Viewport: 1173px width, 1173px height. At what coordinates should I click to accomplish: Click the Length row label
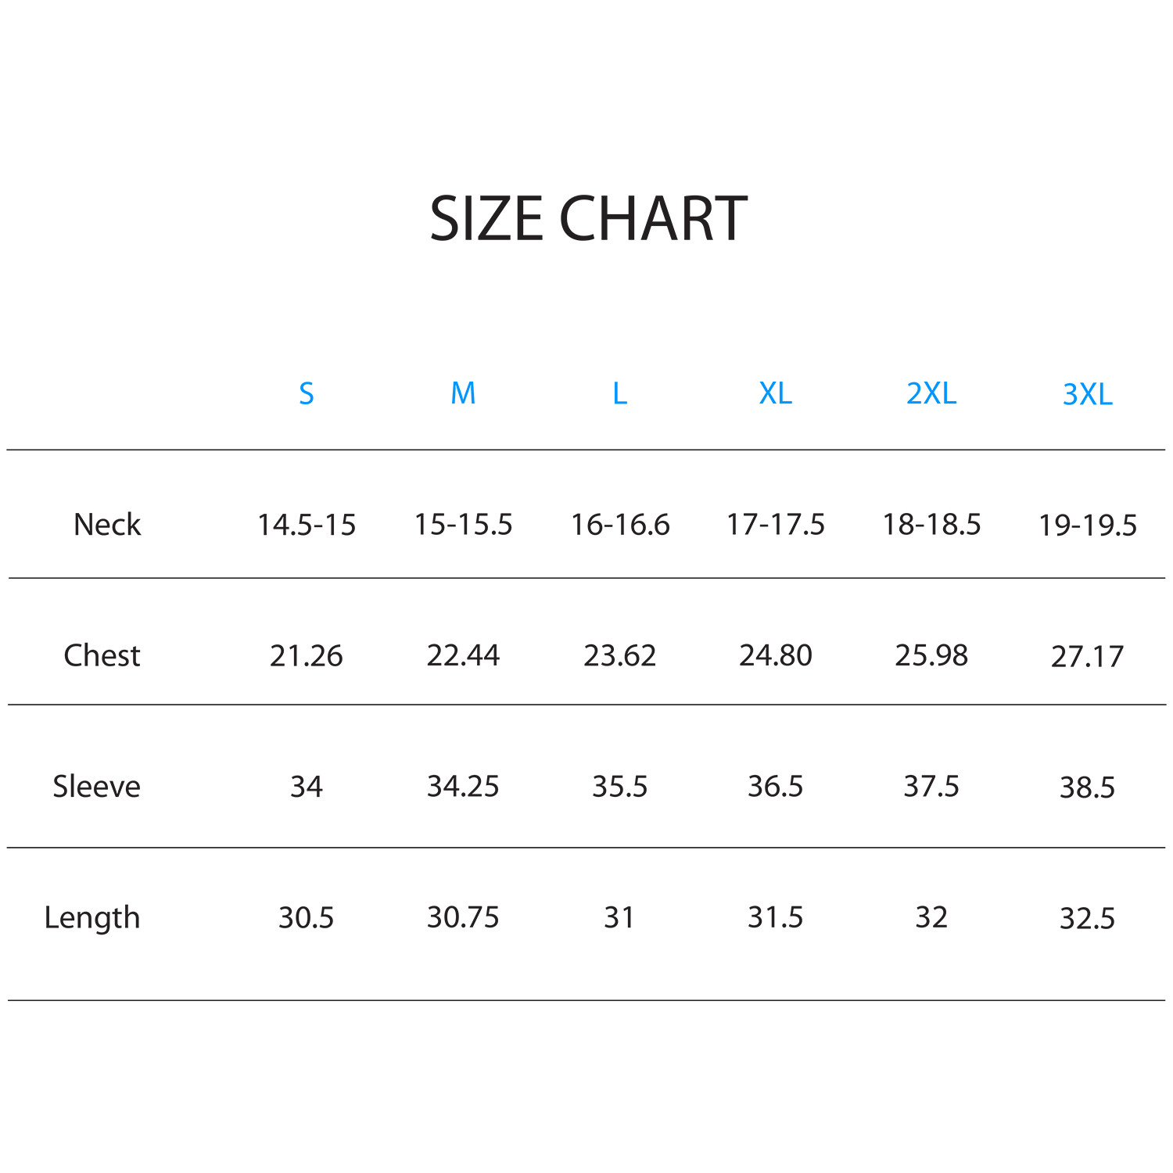(92, 918)
